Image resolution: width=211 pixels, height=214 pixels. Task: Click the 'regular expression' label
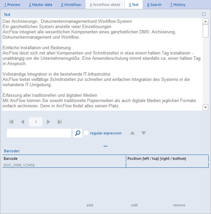(x=106, y=133)
